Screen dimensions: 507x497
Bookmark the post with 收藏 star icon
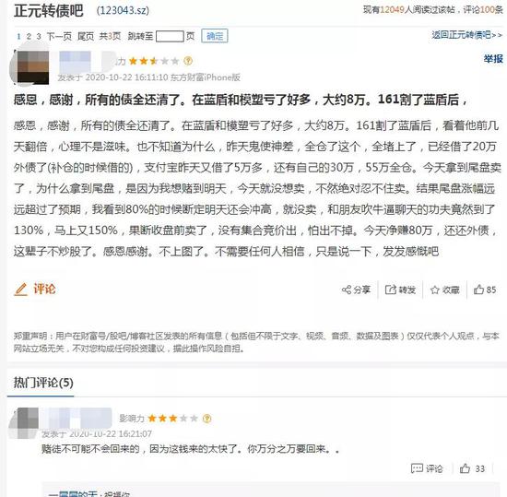(x=435, y=290)
